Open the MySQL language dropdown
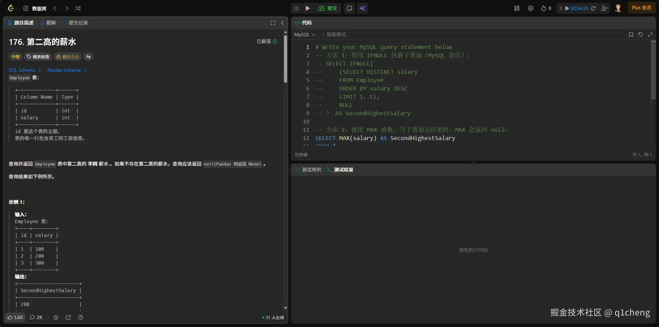Viewport: 659px width, 327px height. (305, 34)
